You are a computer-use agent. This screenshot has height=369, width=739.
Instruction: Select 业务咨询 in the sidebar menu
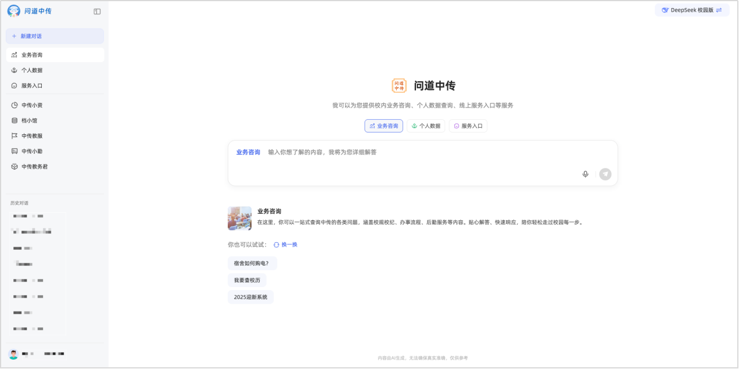31,55
